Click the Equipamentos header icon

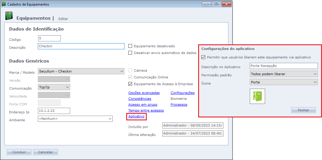point(9,16)
